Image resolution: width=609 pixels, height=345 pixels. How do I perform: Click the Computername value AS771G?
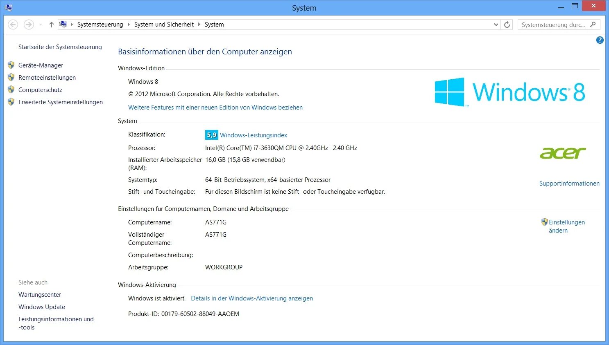216,222
